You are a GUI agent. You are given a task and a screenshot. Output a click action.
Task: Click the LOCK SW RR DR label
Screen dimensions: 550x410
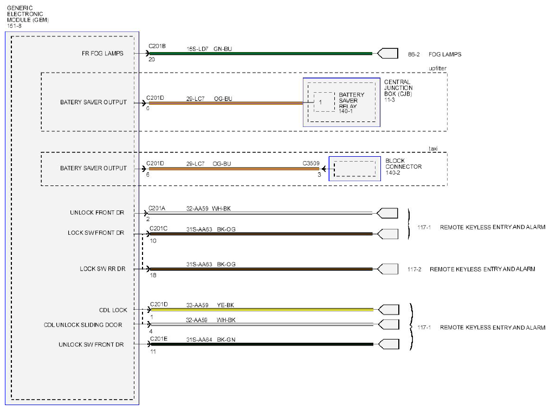[x=102, y=268]
